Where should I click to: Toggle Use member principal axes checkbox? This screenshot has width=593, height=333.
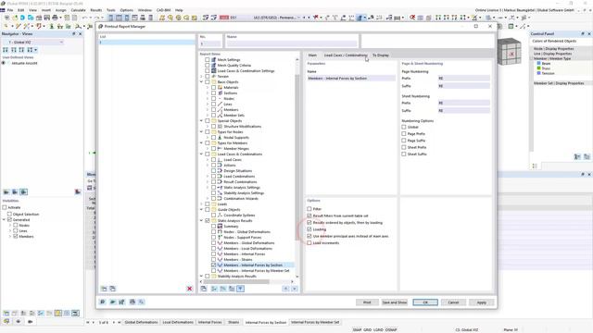309,236
